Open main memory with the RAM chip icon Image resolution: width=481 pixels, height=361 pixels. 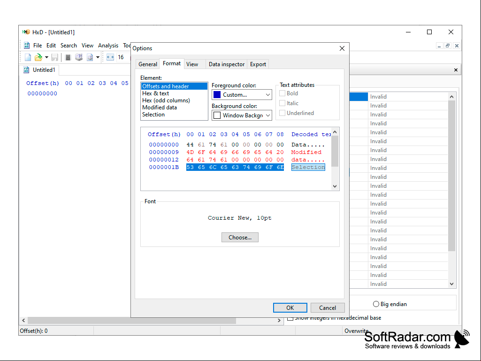68,57
